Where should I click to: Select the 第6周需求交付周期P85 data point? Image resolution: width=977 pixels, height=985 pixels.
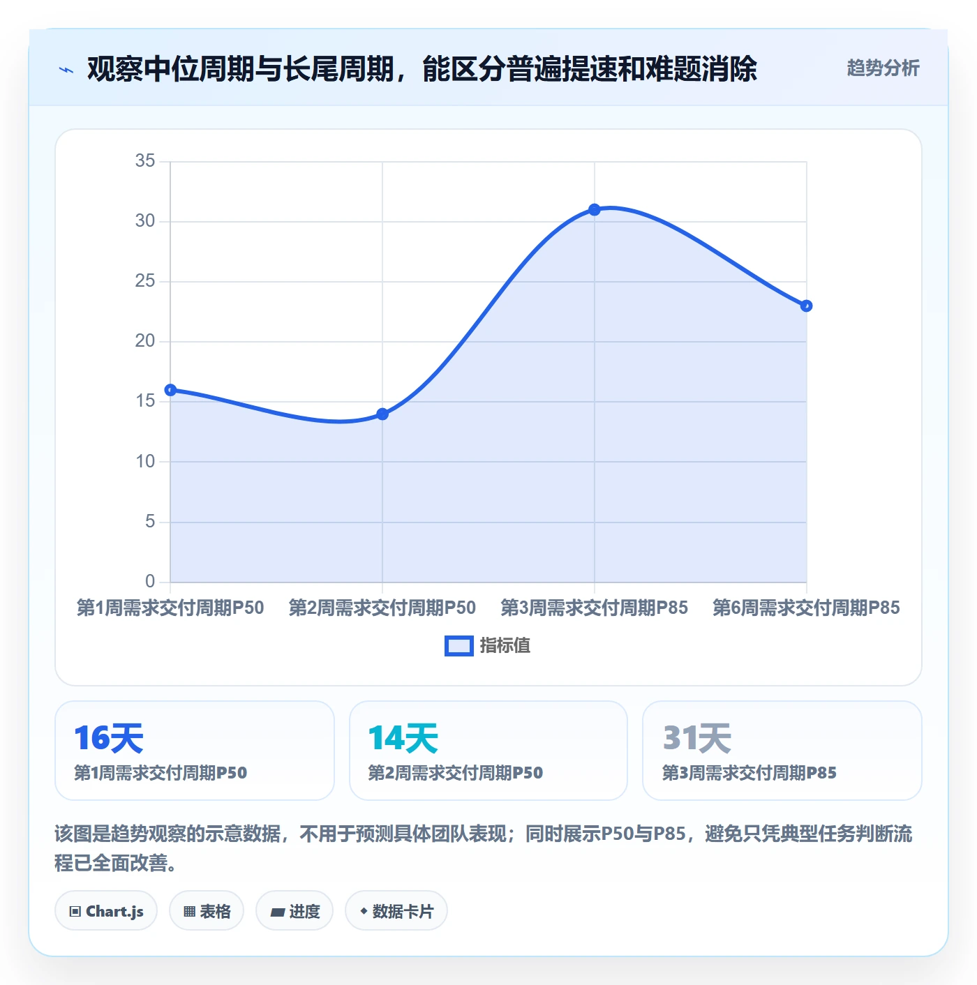pyautogui.click(x=807, y=306)
